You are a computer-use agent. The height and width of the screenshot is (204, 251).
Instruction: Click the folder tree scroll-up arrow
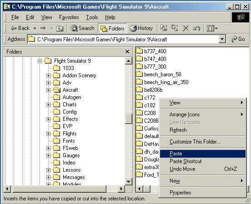(129, 61)
